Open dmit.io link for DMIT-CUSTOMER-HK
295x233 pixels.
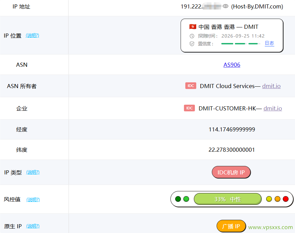tap(273, 108)
